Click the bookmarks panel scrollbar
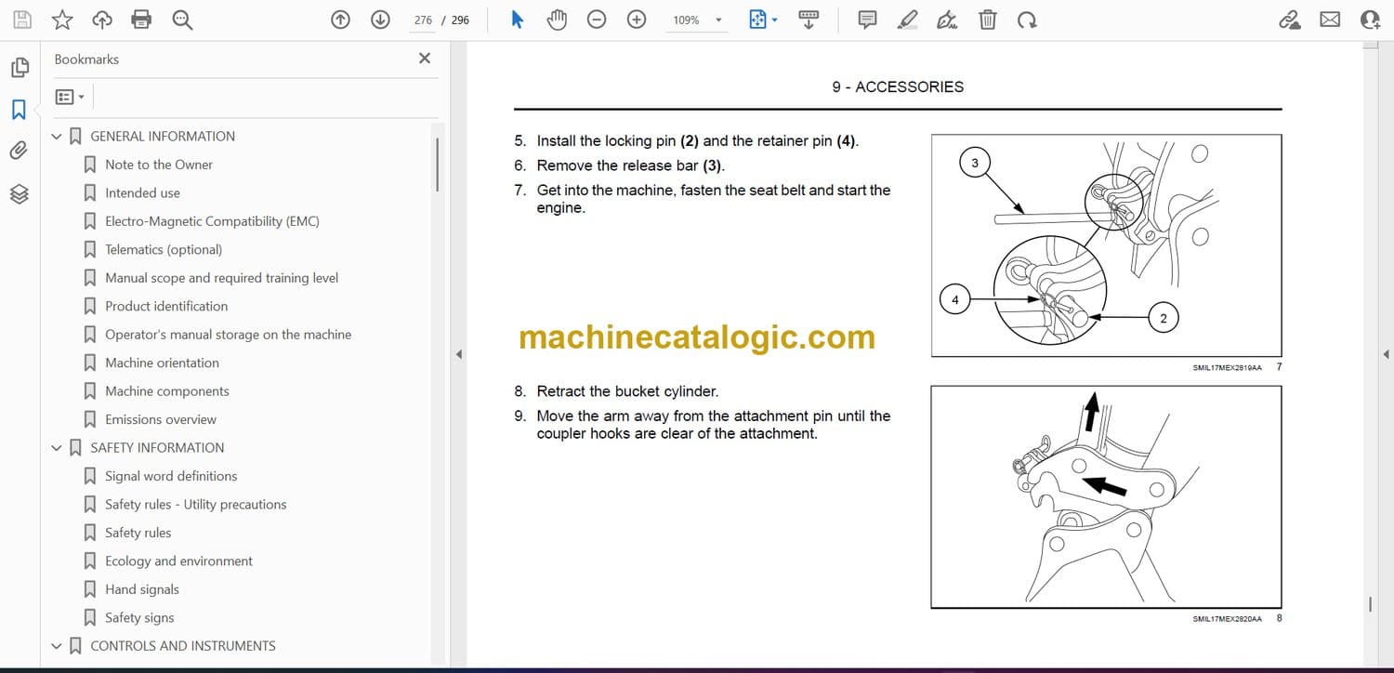This screenshot has height=673, width=1394. click(437, 164)
